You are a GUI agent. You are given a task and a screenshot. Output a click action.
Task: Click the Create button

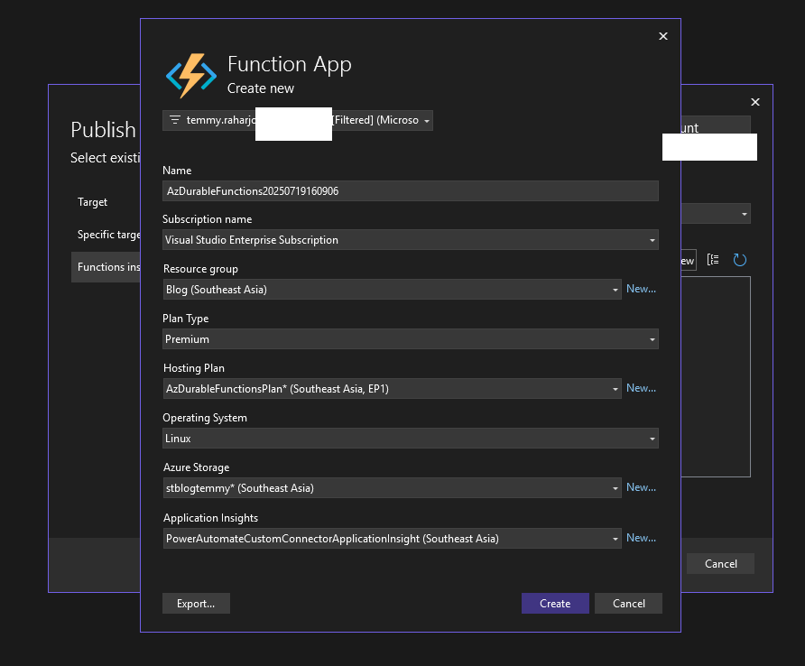pyautogui.click(x=555, y=604)
